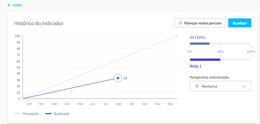Click the Atualizar button

point(240,23)
